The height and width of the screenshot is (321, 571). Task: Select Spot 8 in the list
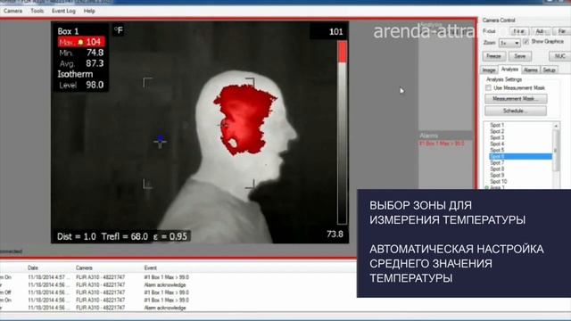497,169
